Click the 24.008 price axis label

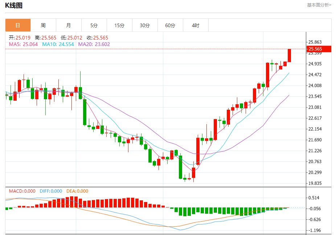coord(315,85)
